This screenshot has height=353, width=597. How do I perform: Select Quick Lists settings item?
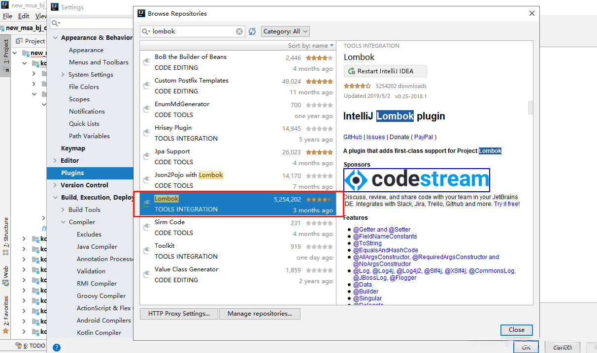tap(84, 124)
